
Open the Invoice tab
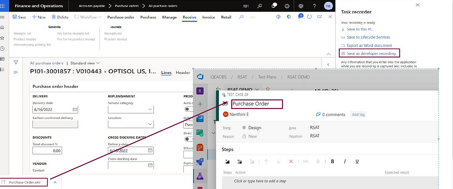pos(208,17)
